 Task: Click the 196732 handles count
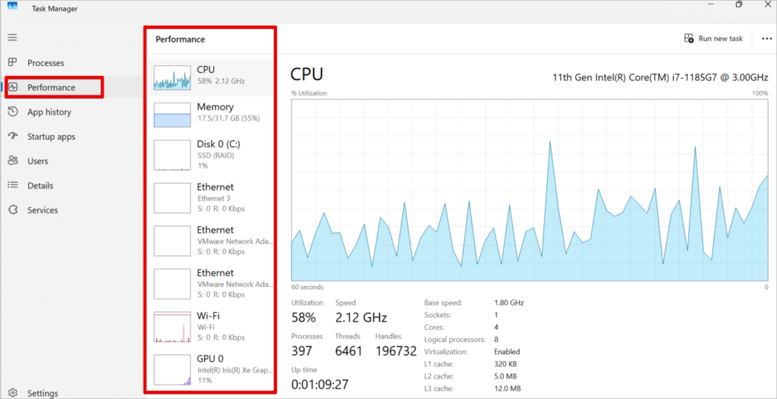396,351
